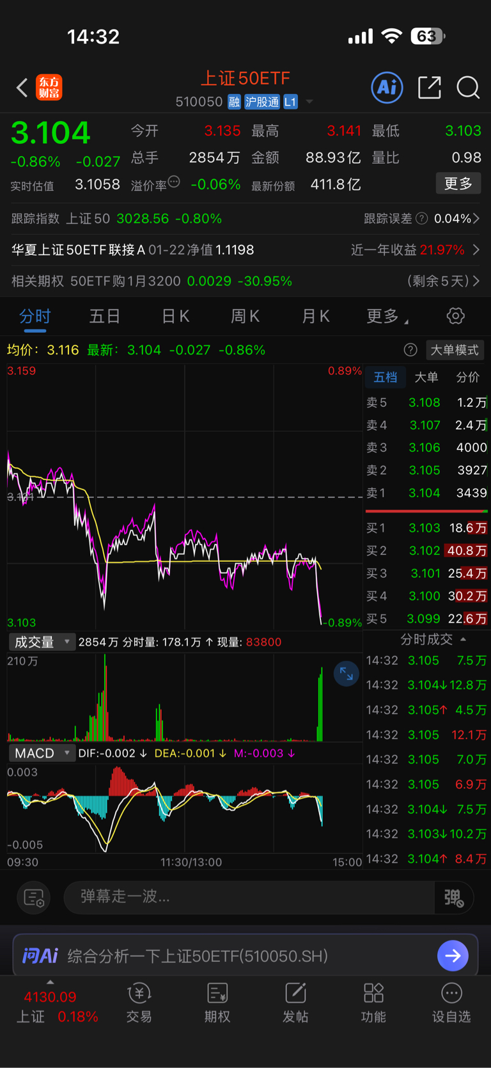Screen dimensions: 491x1068
Task: Tap the 融 margin badge
Action: click(x=234, y=102)
